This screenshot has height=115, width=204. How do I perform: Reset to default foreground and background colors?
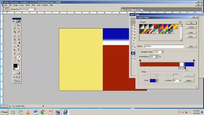pos(14,69)
